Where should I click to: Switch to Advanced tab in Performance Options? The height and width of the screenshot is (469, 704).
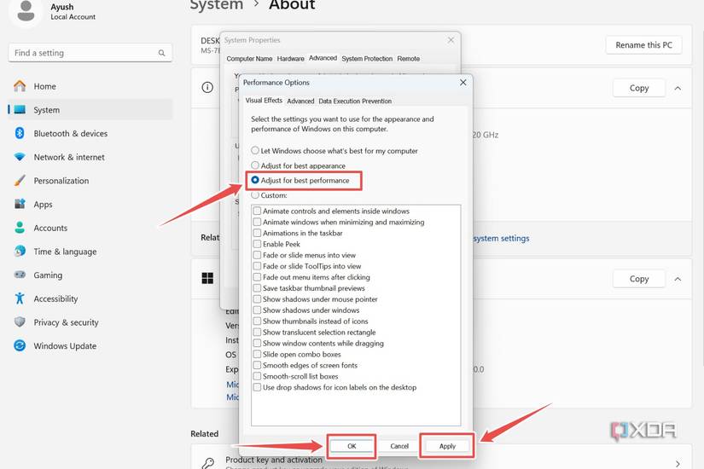pos(300,101)
